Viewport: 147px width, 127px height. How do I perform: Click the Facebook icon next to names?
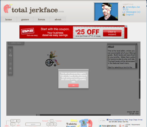click(x=108, y=120)
